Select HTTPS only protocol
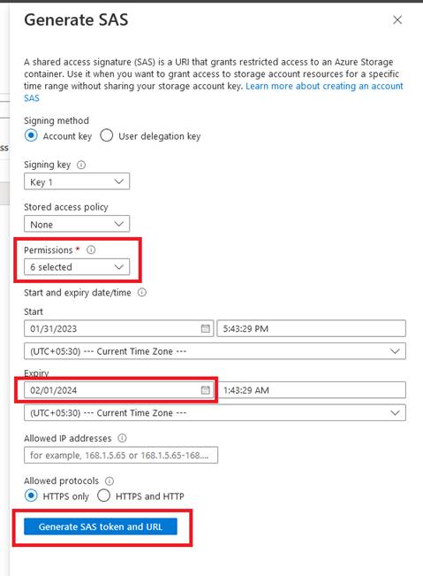The image size is (423, 576). (x=31, y=495)
